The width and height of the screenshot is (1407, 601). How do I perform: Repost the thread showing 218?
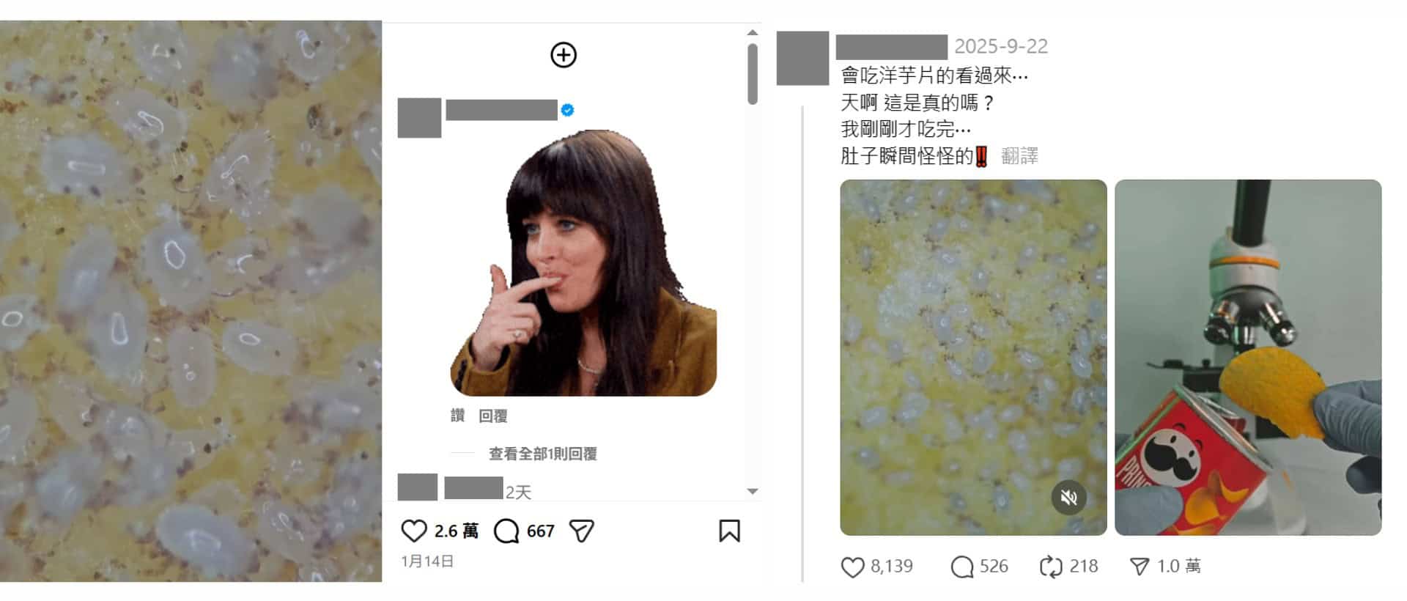point(1051,567)
